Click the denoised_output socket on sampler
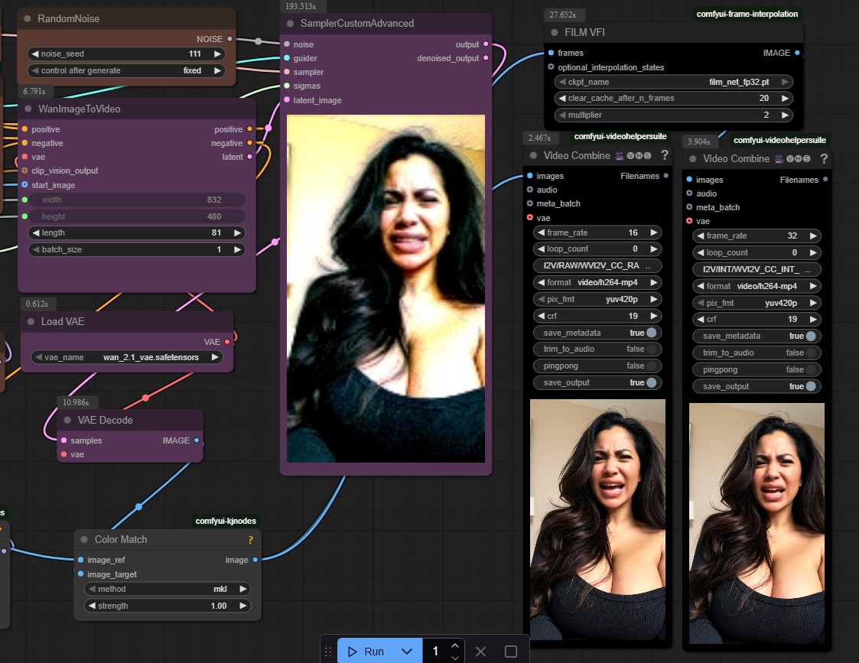This screenshot has width=859, height=663. tap(486, 58)
